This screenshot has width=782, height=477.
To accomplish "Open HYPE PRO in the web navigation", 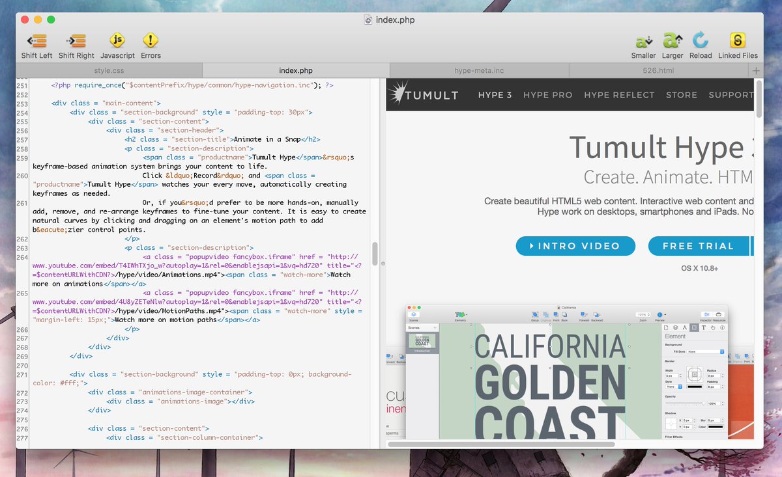I will pos(548,94).
